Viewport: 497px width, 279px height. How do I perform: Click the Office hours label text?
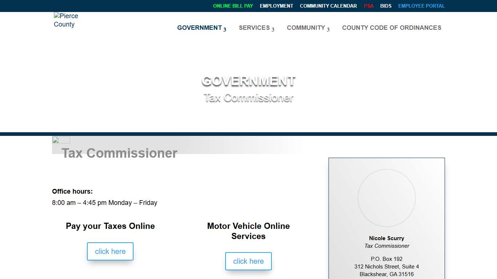tap(72, 191)
